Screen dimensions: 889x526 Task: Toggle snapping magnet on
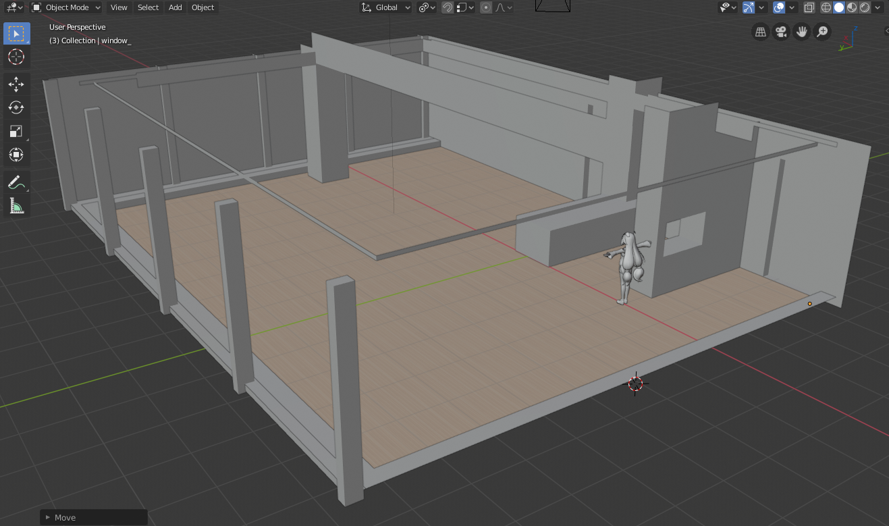click(x=447, y=7)
